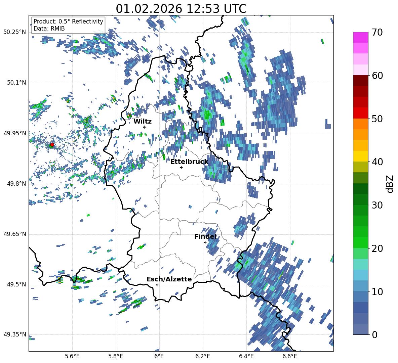Click the 50.25°N latitude label
Image resolution: width=398 pixels, height=363 pixels.
[15, 32]
